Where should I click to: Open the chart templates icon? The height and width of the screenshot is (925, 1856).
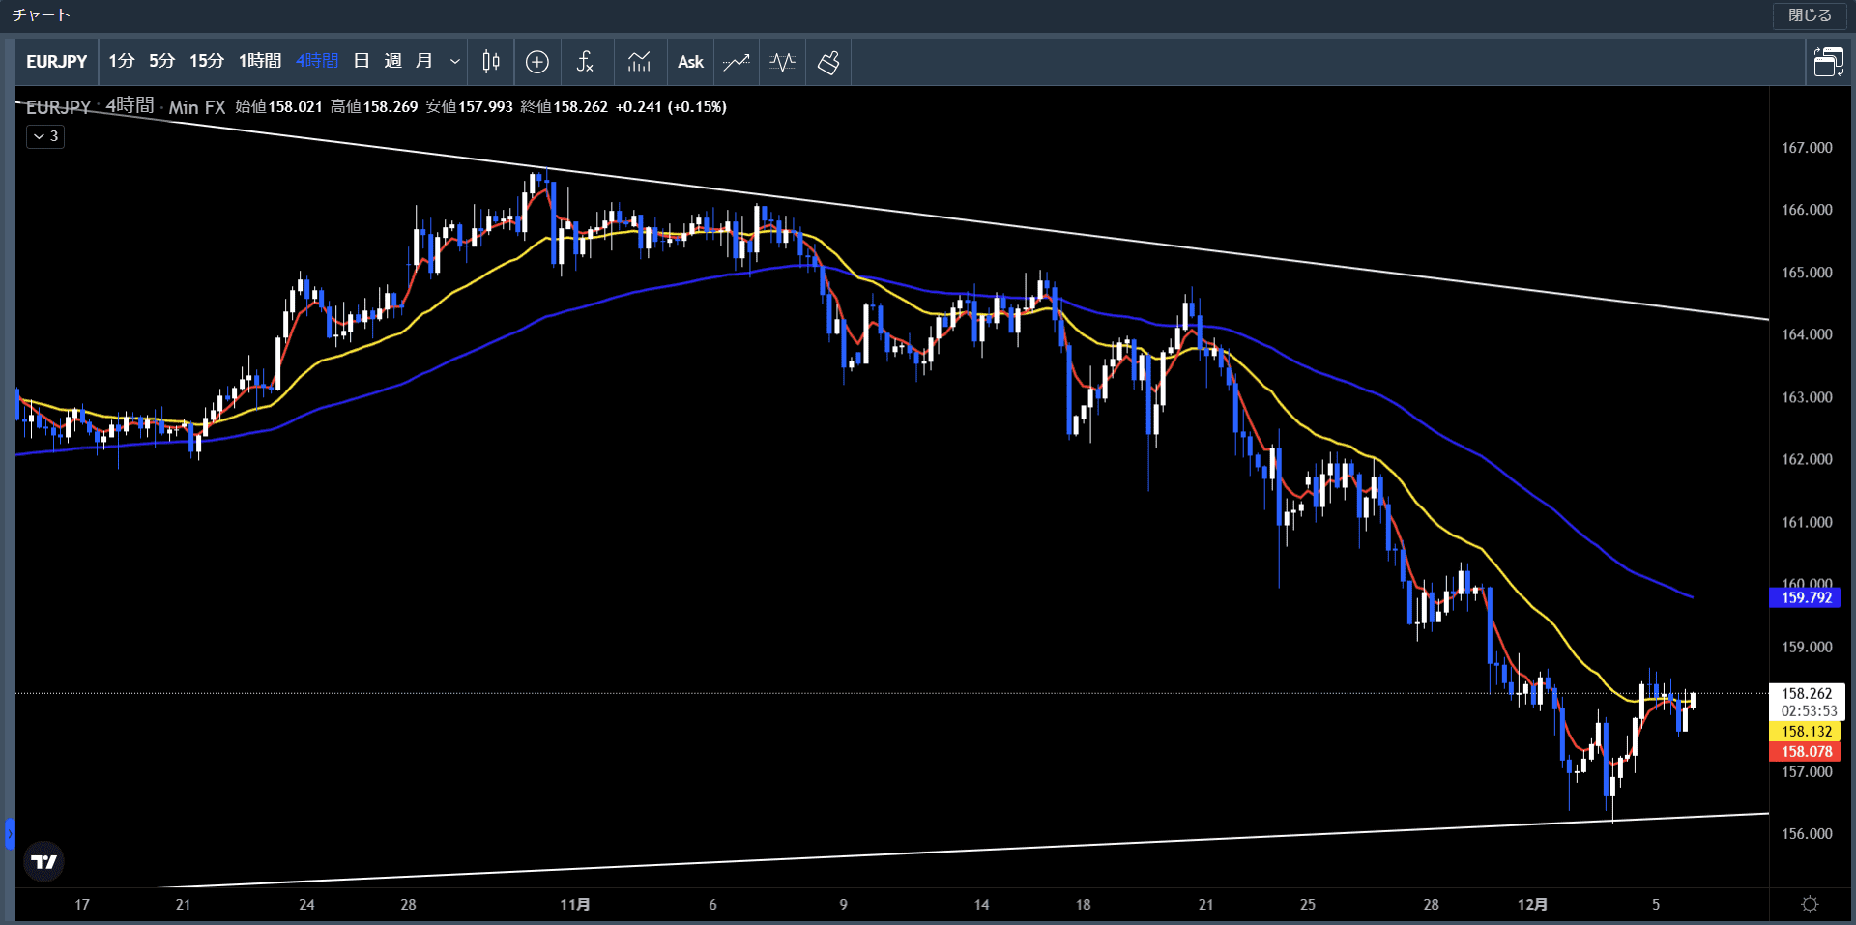coord(639,62)
